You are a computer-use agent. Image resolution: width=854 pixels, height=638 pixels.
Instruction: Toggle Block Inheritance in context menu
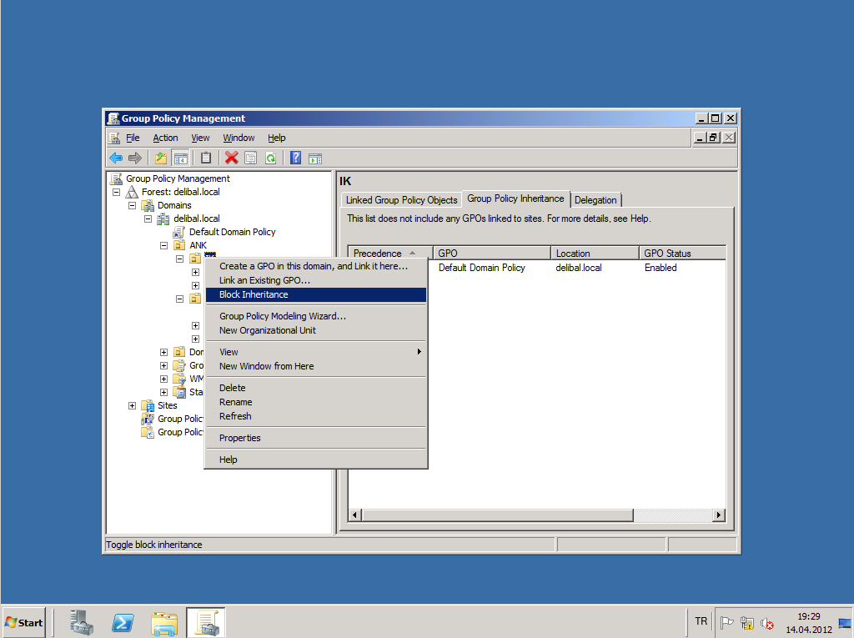[x=254, y=294]
